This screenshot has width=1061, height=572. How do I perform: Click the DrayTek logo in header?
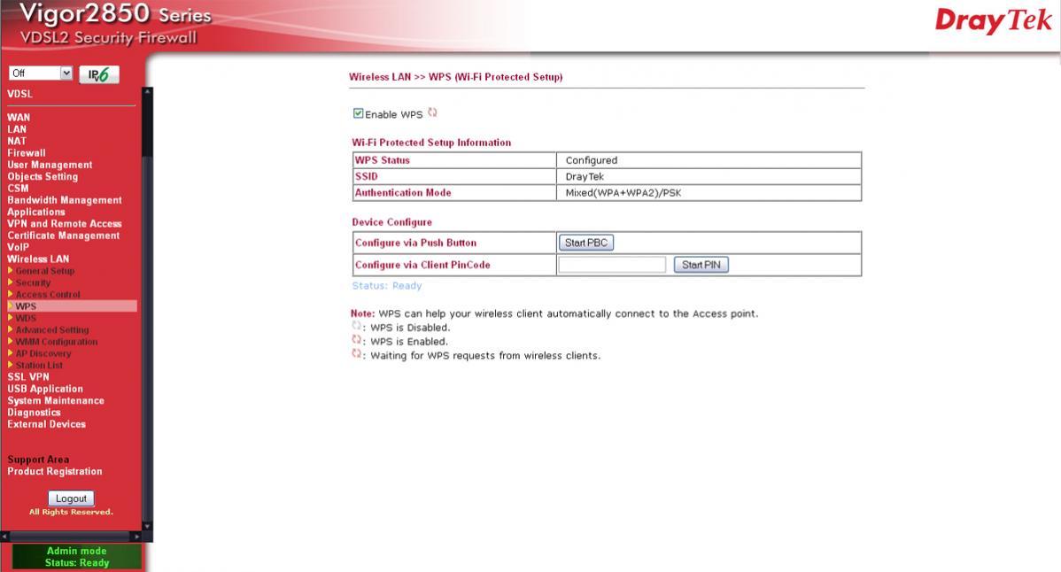[x=993, y=22]
